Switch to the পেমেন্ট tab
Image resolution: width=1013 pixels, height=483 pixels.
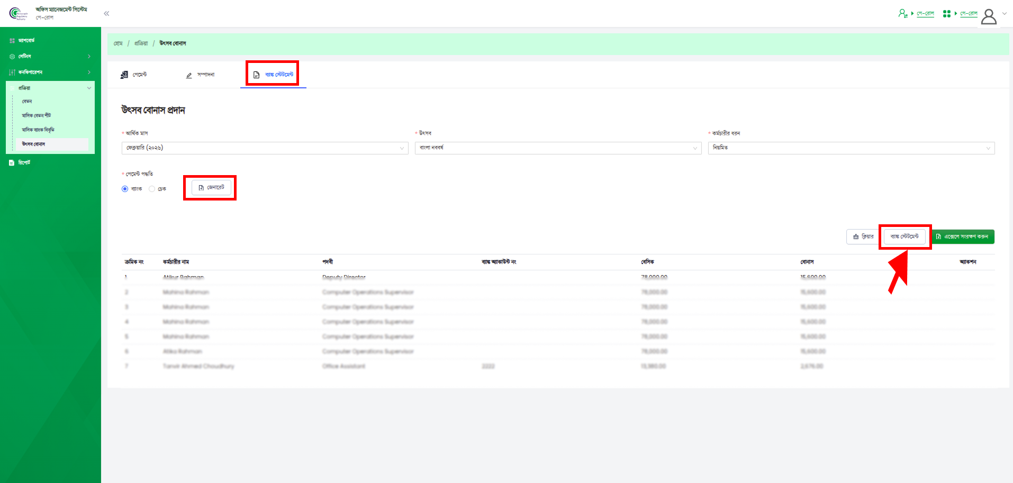click(134, 75)
